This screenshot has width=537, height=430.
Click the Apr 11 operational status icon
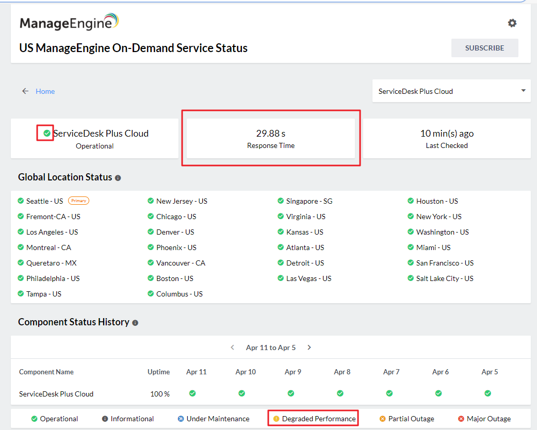[x=192, y=393]
